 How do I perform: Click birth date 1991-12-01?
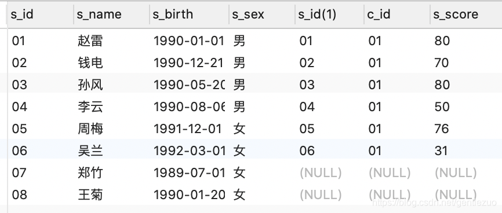pos(188,128)
